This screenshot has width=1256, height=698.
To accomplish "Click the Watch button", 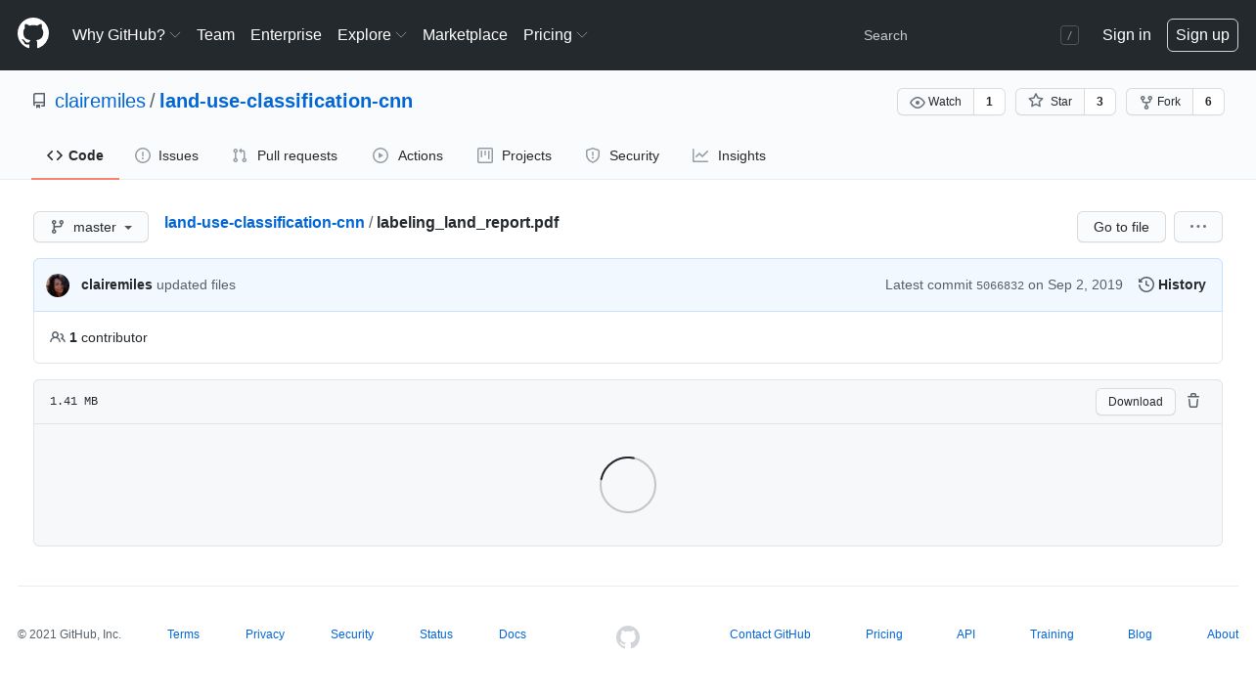I will click(935, 102).
